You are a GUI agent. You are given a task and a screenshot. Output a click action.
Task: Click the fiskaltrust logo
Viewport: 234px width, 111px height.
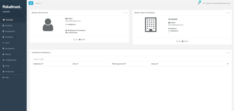pos(12,7)
